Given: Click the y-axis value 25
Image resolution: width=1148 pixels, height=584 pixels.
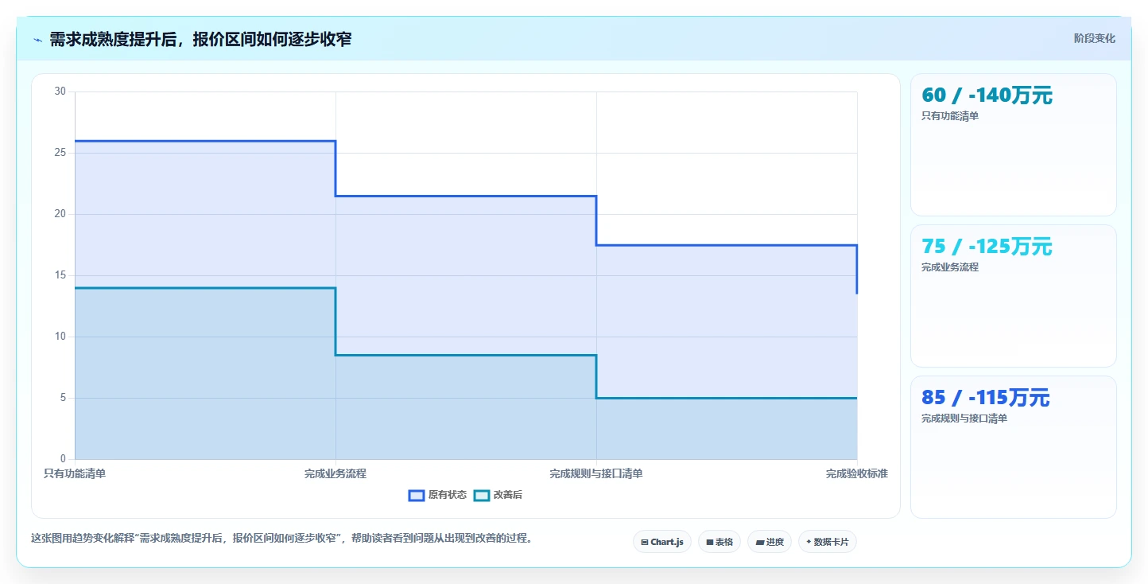Looking at the screenshot, I should click(x=60, y=153).
